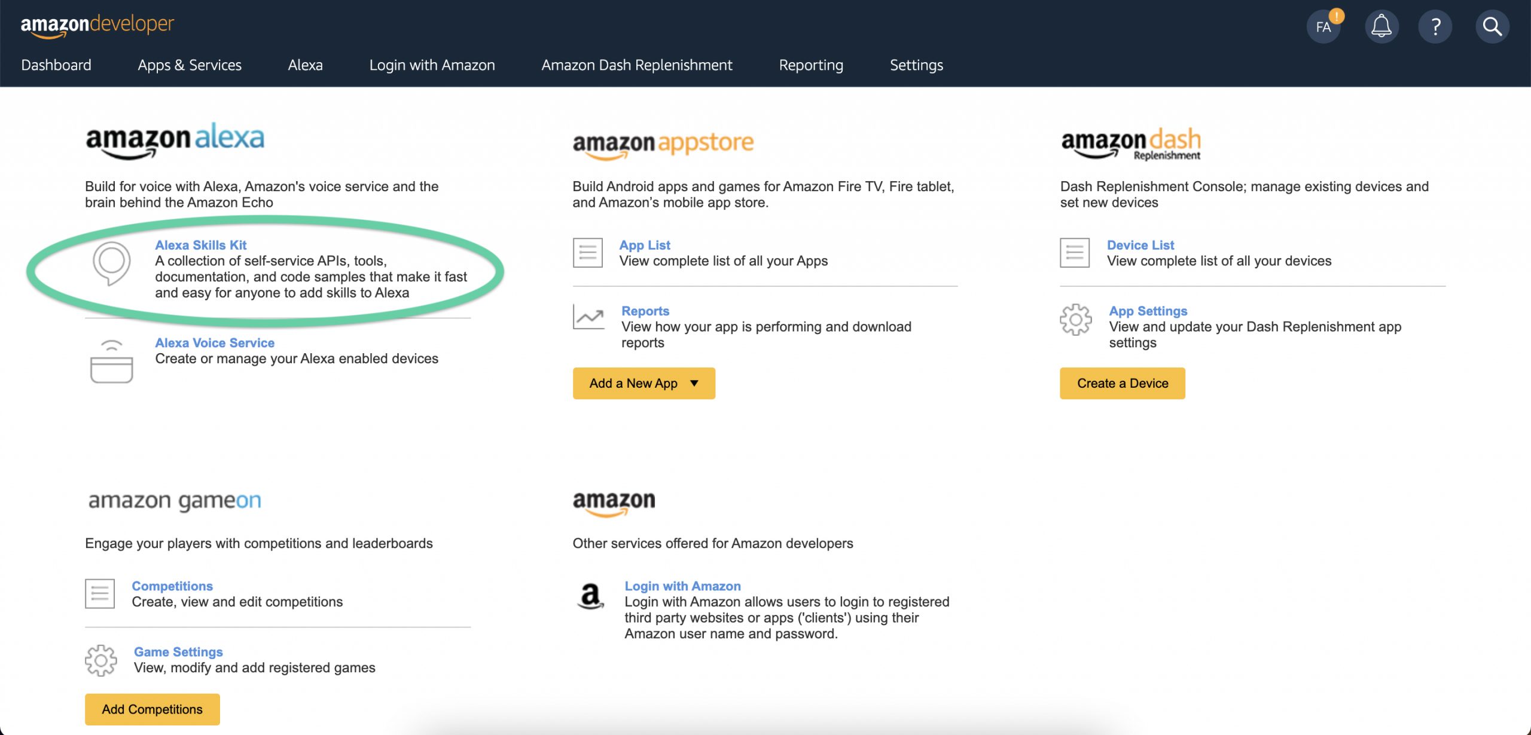This screenshot has width=1531, height=735.
Task: Open the Settings menu item
Action: click(916, 65)
